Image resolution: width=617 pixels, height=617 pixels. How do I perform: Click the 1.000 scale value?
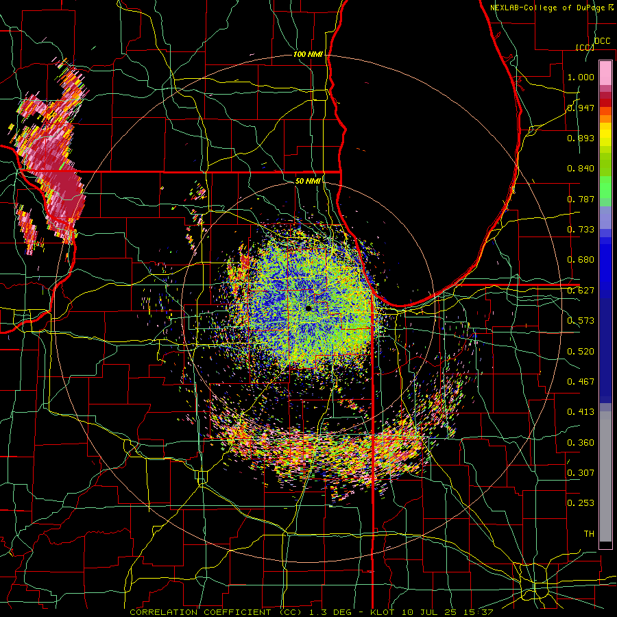(581, 77)
